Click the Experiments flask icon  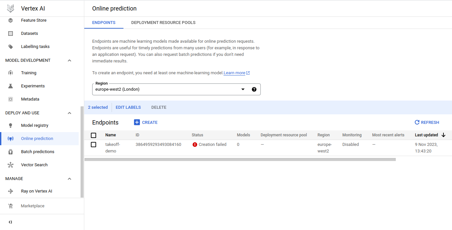(11, 86)
